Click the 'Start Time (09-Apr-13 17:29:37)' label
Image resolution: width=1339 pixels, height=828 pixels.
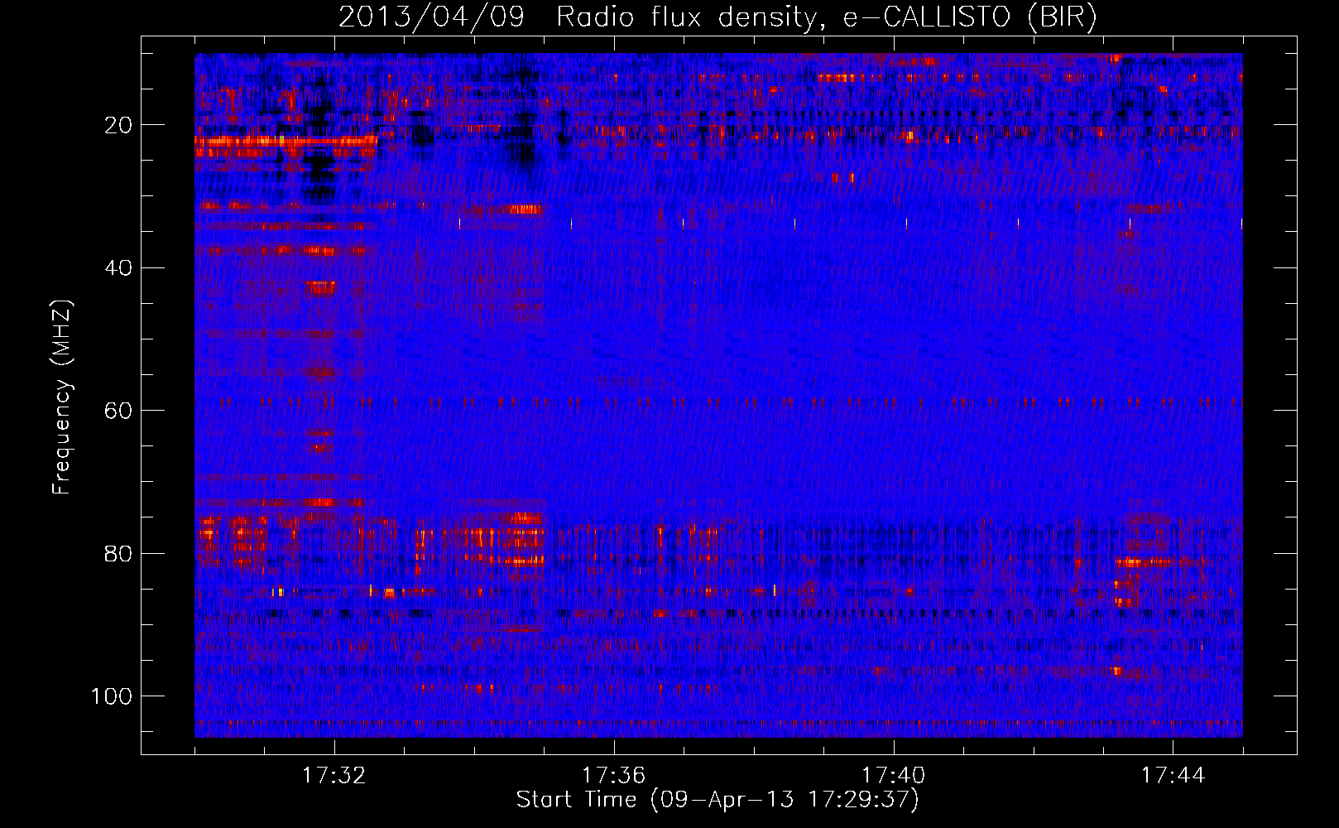click(x=717, y=800)
